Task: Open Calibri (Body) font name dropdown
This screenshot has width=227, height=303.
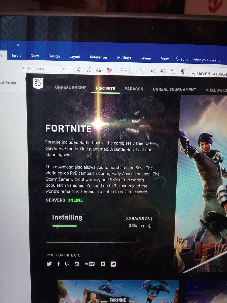Action: (60, 69)
